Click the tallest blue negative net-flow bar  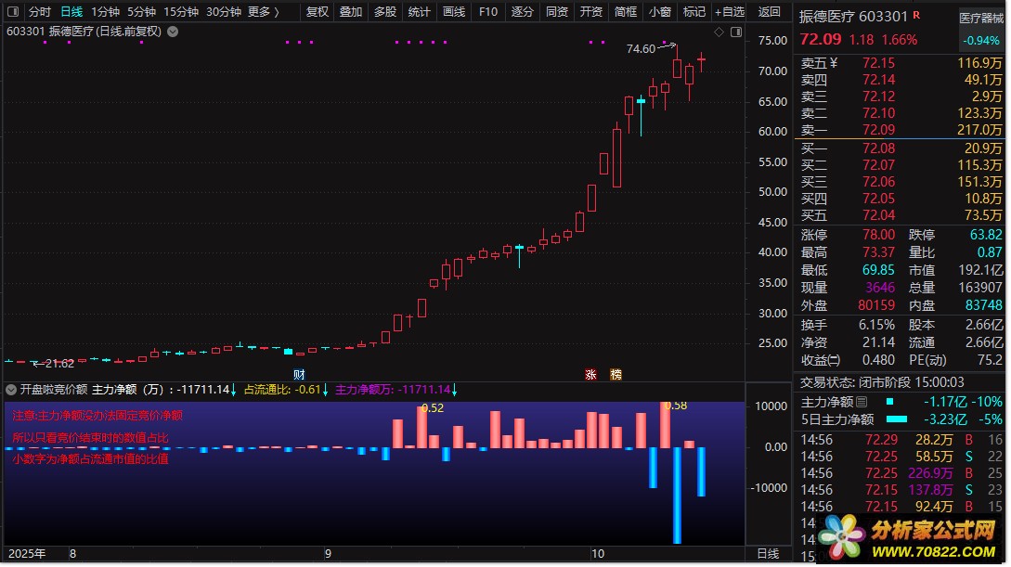point(677,496)
